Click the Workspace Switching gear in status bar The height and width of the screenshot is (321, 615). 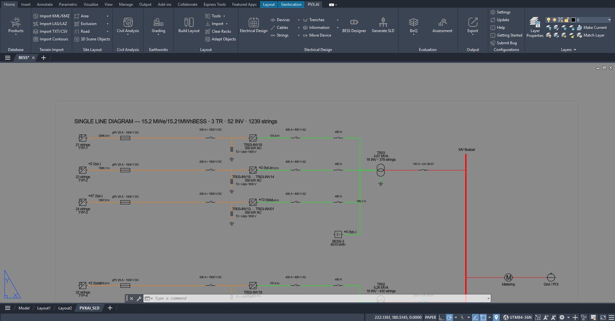tap(562, 317)
